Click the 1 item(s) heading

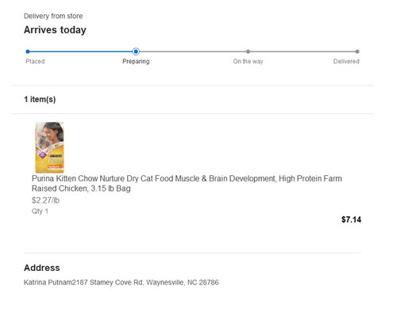click(x=40, y=99)
